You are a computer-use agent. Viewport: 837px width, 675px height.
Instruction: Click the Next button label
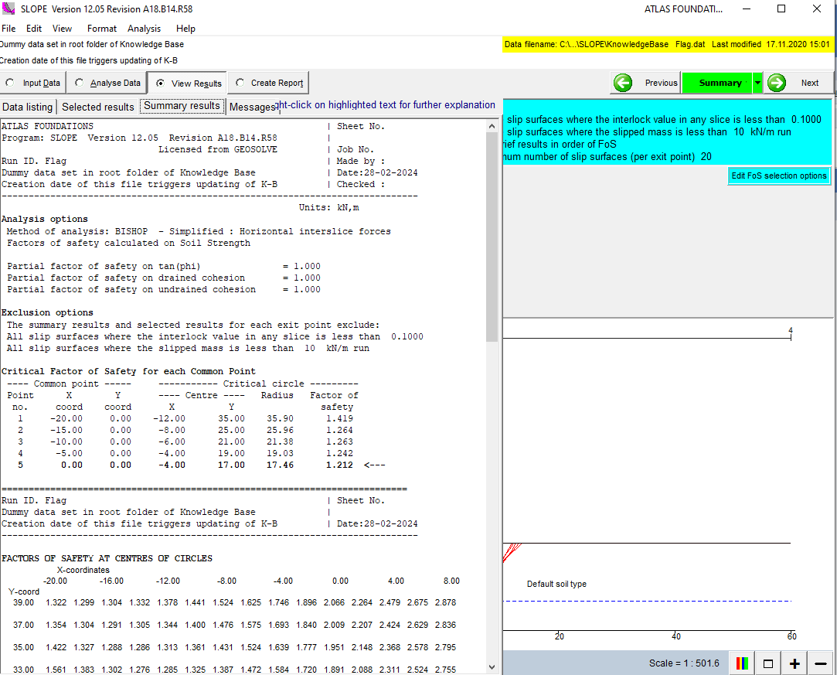click(809, 83)
